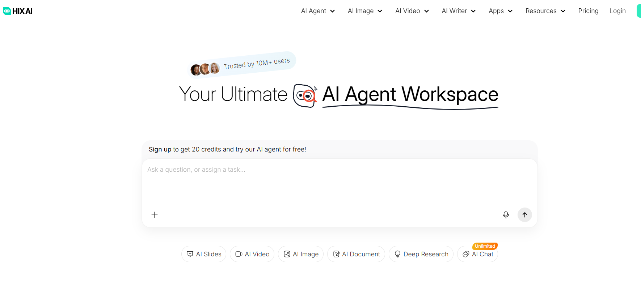Go to the Pricing page
Image resolution: width=641 pixels, height=286 pixels.
coord(588,11)
